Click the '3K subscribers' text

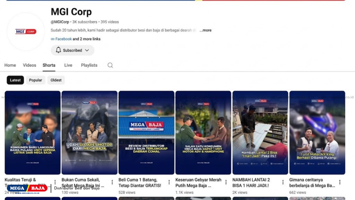[85, 22]
